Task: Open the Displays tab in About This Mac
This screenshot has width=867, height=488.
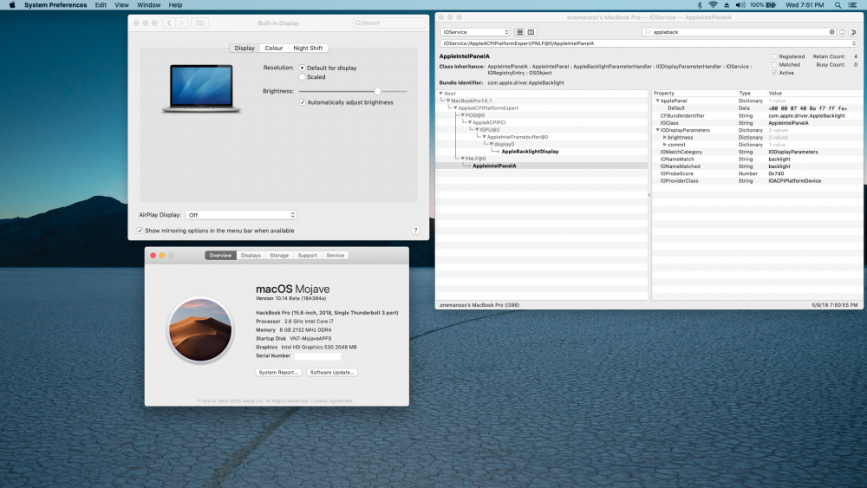Action: pos(251,256)
